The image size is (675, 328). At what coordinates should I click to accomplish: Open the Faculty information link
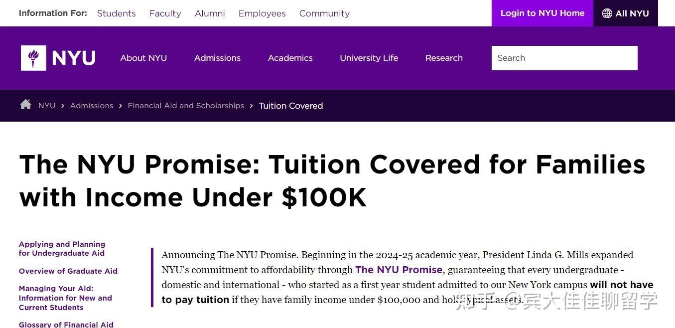click(x=165, y=13)
